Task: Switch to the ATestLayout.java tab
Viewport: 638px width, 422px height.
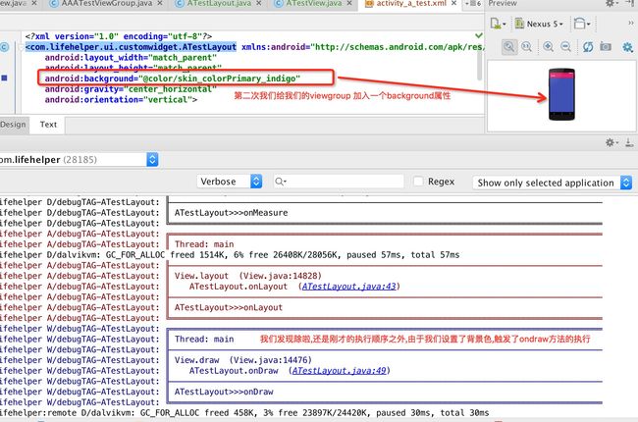Action: 219,4
